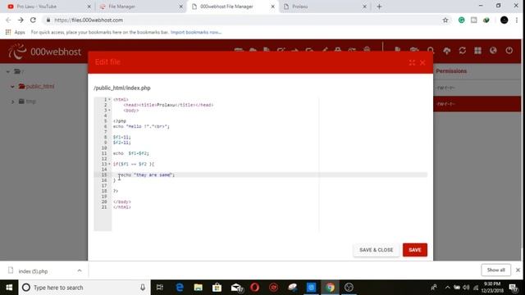525x295 pixels.
Task: Open a new browser tab
Action: pos(379,7)
